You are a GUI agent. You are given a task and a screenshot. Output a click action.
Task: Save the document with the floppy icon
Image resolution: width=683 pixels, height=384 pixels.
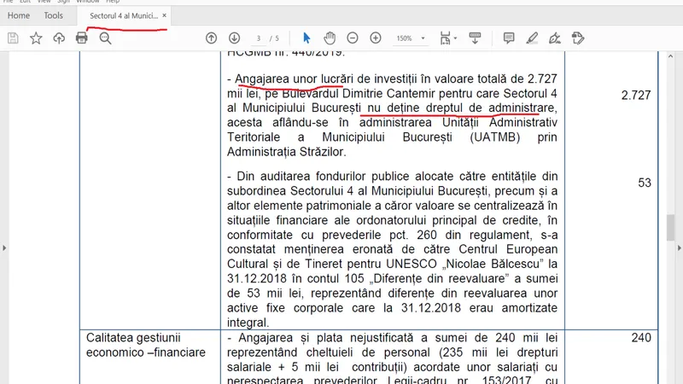click(13, 38)
